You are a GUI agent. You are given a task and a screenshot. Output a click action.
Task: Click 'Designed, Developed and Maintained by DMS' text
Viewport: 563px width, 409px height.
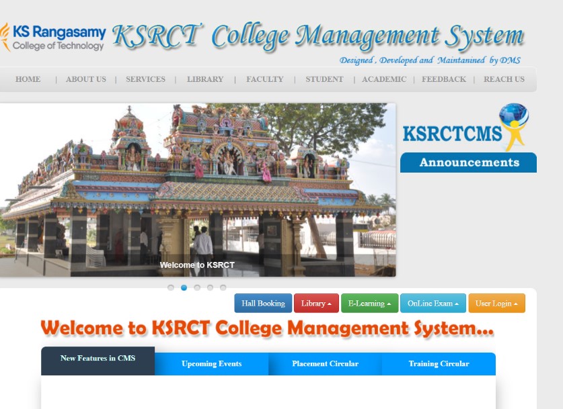pyautogui.click(x=430, y=60)
